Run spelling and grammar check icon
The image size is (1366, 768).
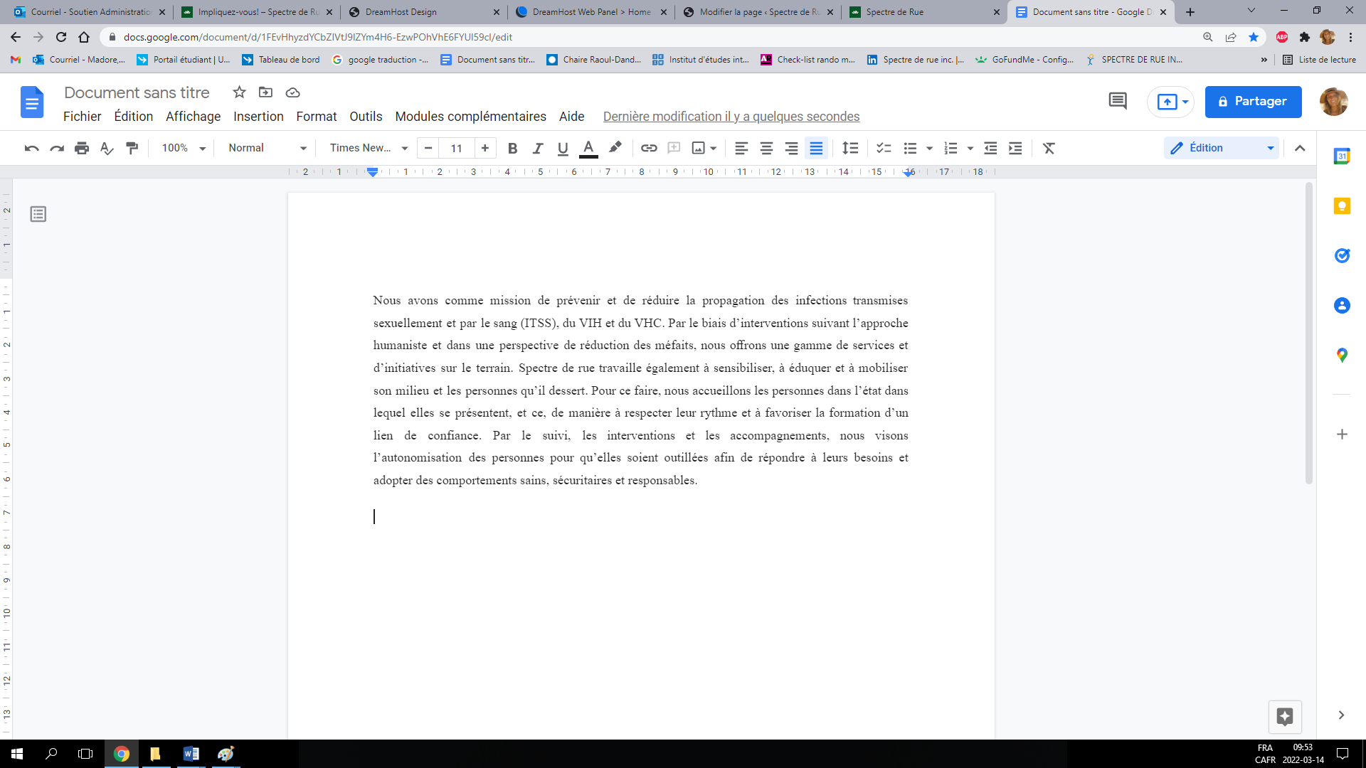click(107, 148)
